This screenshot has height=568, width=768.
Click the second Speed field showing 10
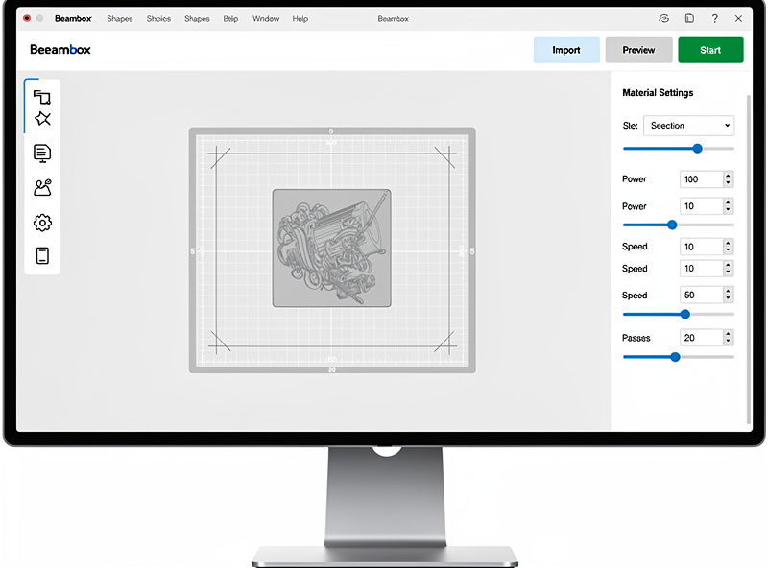pos(702,269)
